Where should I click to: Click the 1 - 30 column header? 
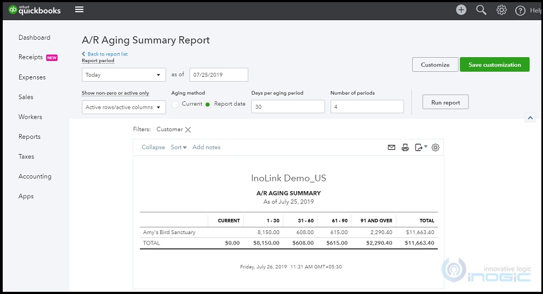coord(273,220)
